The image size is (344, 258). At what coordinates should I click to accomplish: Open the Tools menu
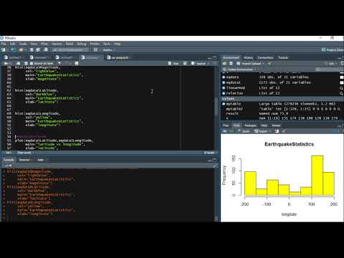point(107,44)
